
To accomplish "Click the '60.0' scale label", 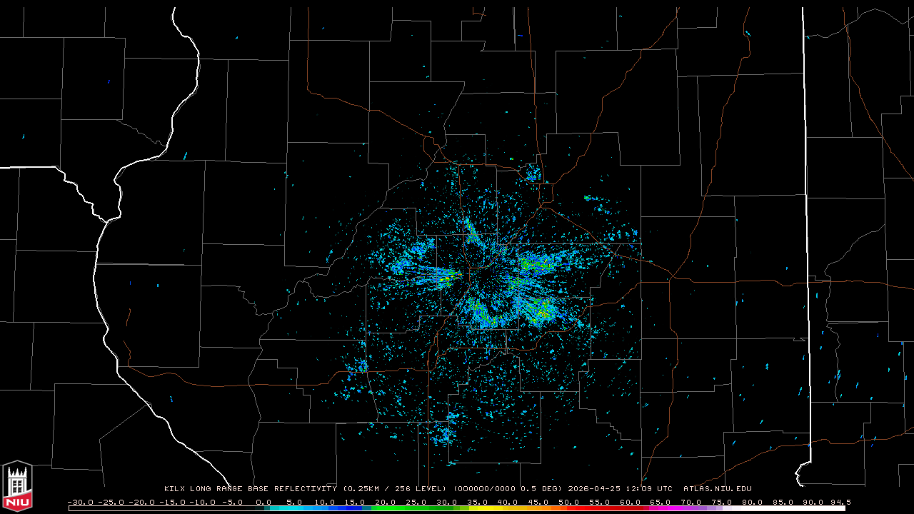I will [x=632, y=502].
